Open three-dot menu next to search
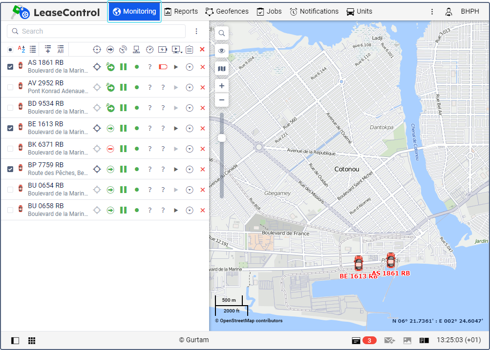The image size is (490, 350). click(196, 31)
